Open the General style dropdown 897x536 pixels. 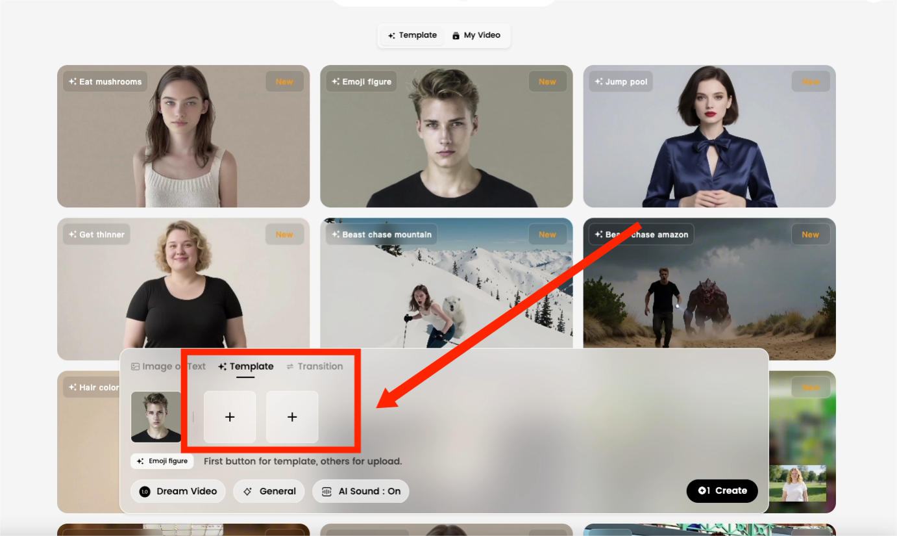pos(269,491)
